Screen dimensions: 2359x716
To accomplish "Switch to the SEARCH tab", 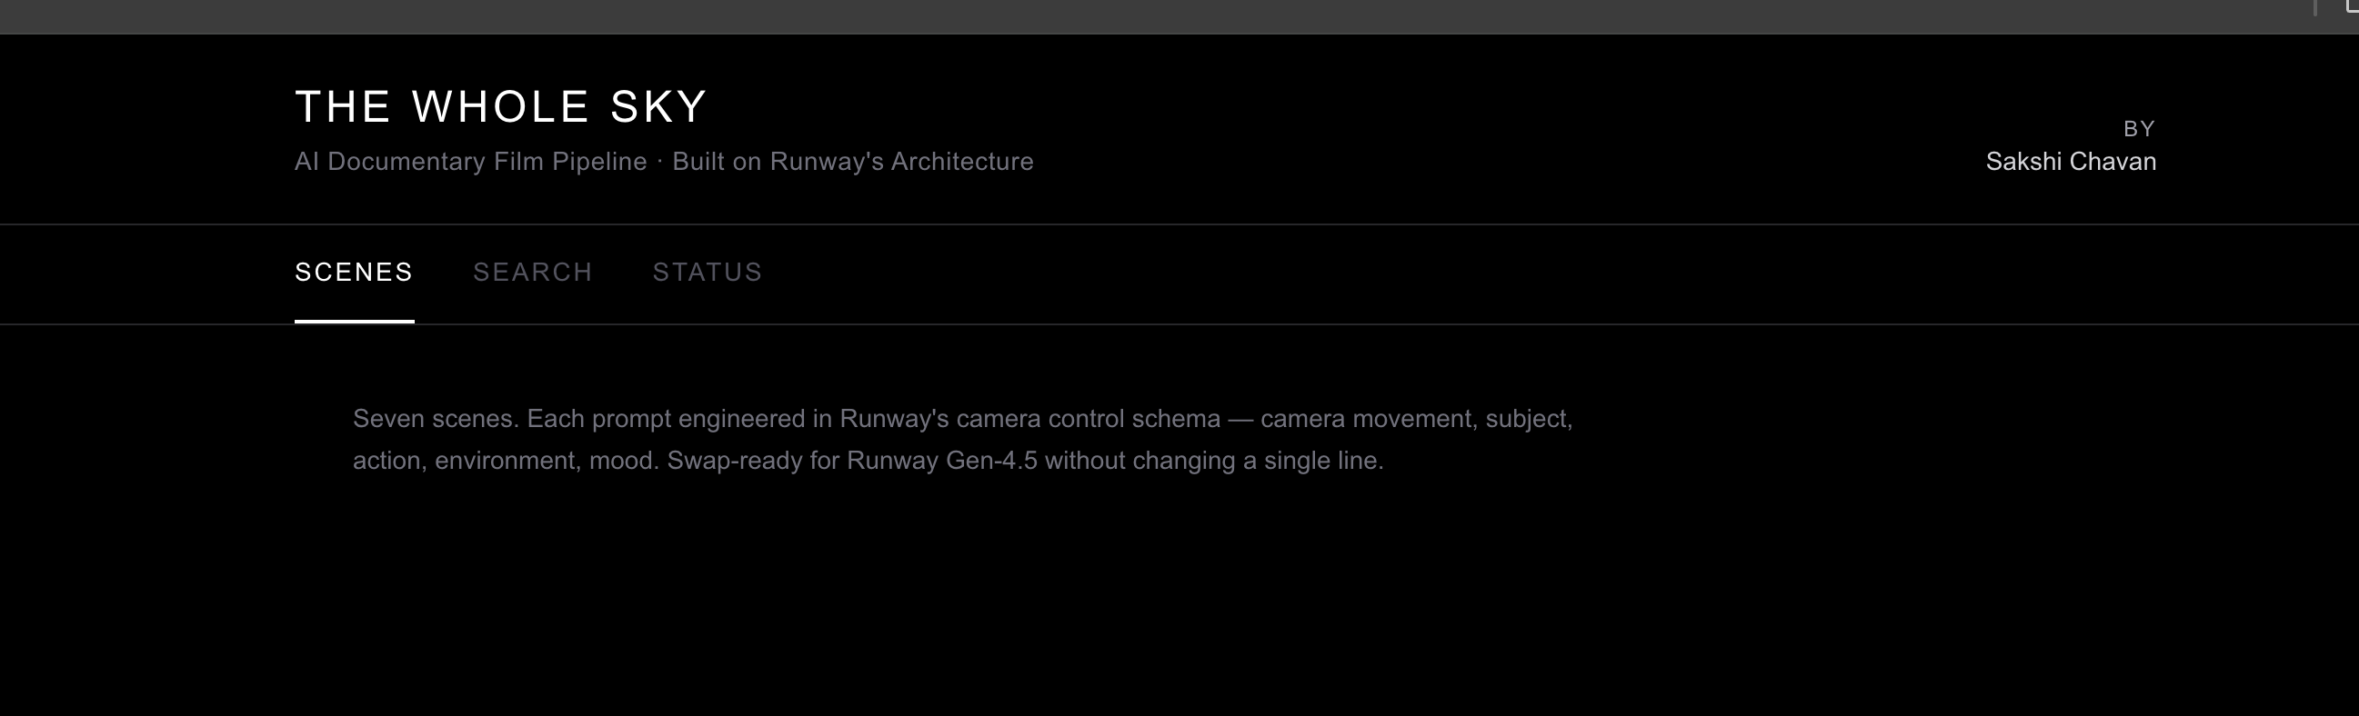I will [x=533, y=273].
